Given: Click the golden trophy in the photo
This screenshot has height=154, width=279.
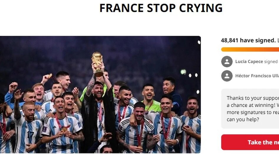Looking at the screenshot, I should [x=97, y=64].
